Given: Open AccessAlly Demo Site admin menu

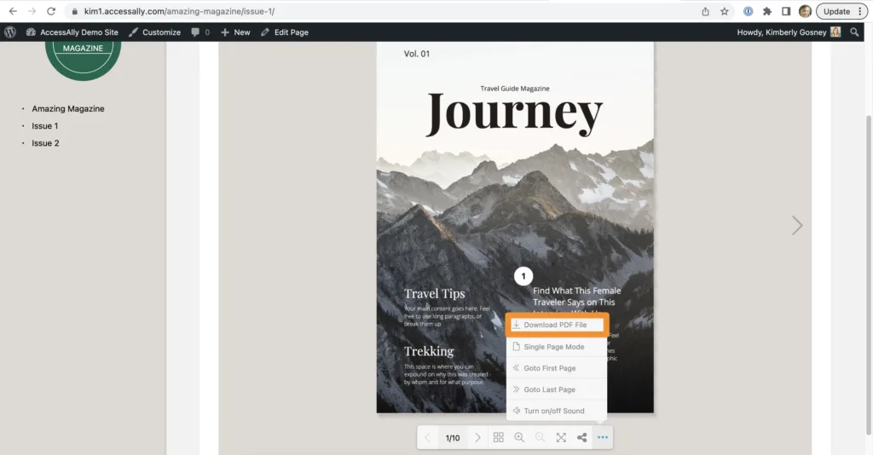Looking at the screenshot, I should (72, 32).
